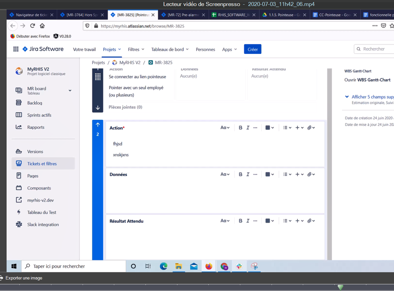Expand the Projets dropdown menu

(x=112, y=49)
